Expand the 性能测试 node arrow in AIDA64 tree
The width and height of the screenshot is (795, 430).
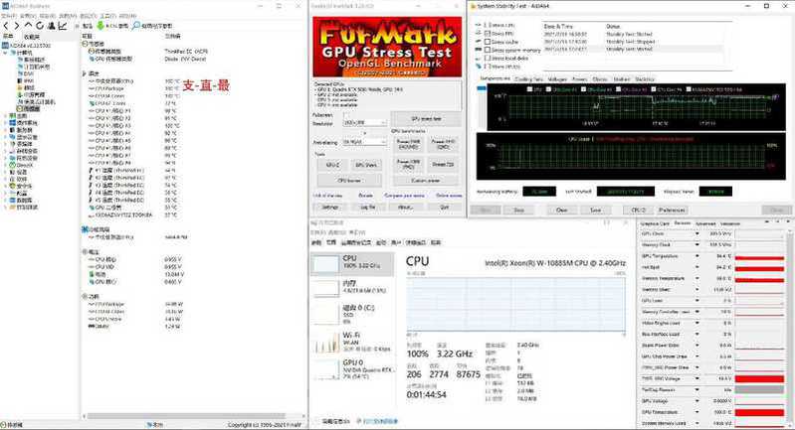tap(5, 207)
